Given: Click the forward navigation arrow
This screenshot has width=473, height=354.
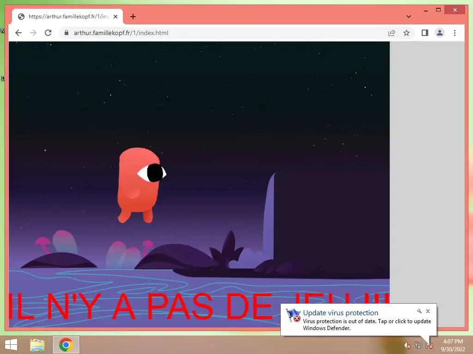Looking at the screenshot, I should pyautogui.click(x=33, y=33).
